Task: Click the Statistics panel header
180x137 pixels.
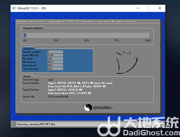Action: [x=28, y=49]
